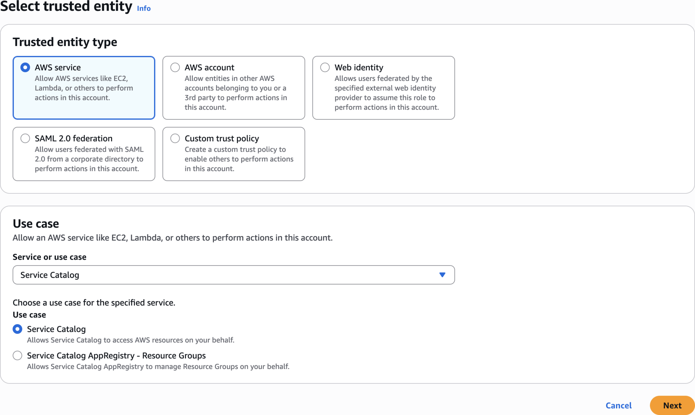The width and height of the screenshot is (695, 415).
Task: Select Custom trust policy radio button
Action: 175,138
